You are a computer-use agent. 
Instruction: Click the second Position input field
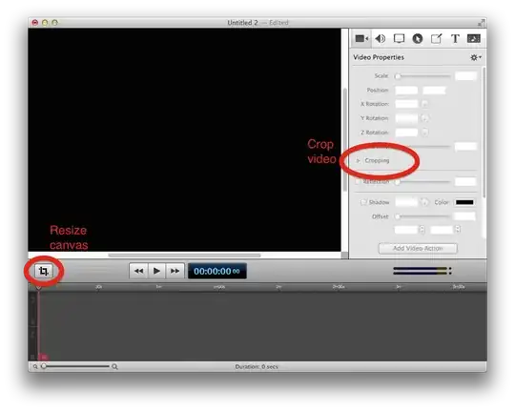434,90
